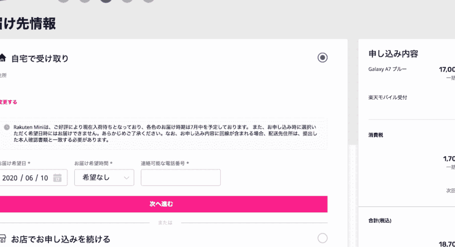455x247 pixels.
Task: Click the dark active step dot in the progress indicator
Action: [106, 0]
